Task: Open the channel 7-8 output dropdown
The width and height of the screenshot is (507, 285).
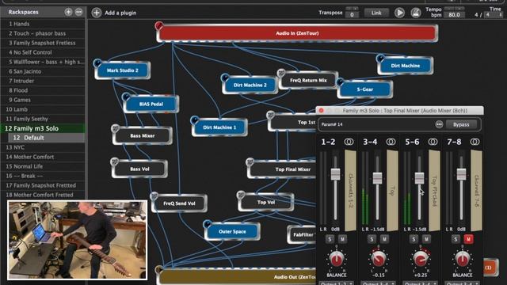Action: (x=463, y=283)
